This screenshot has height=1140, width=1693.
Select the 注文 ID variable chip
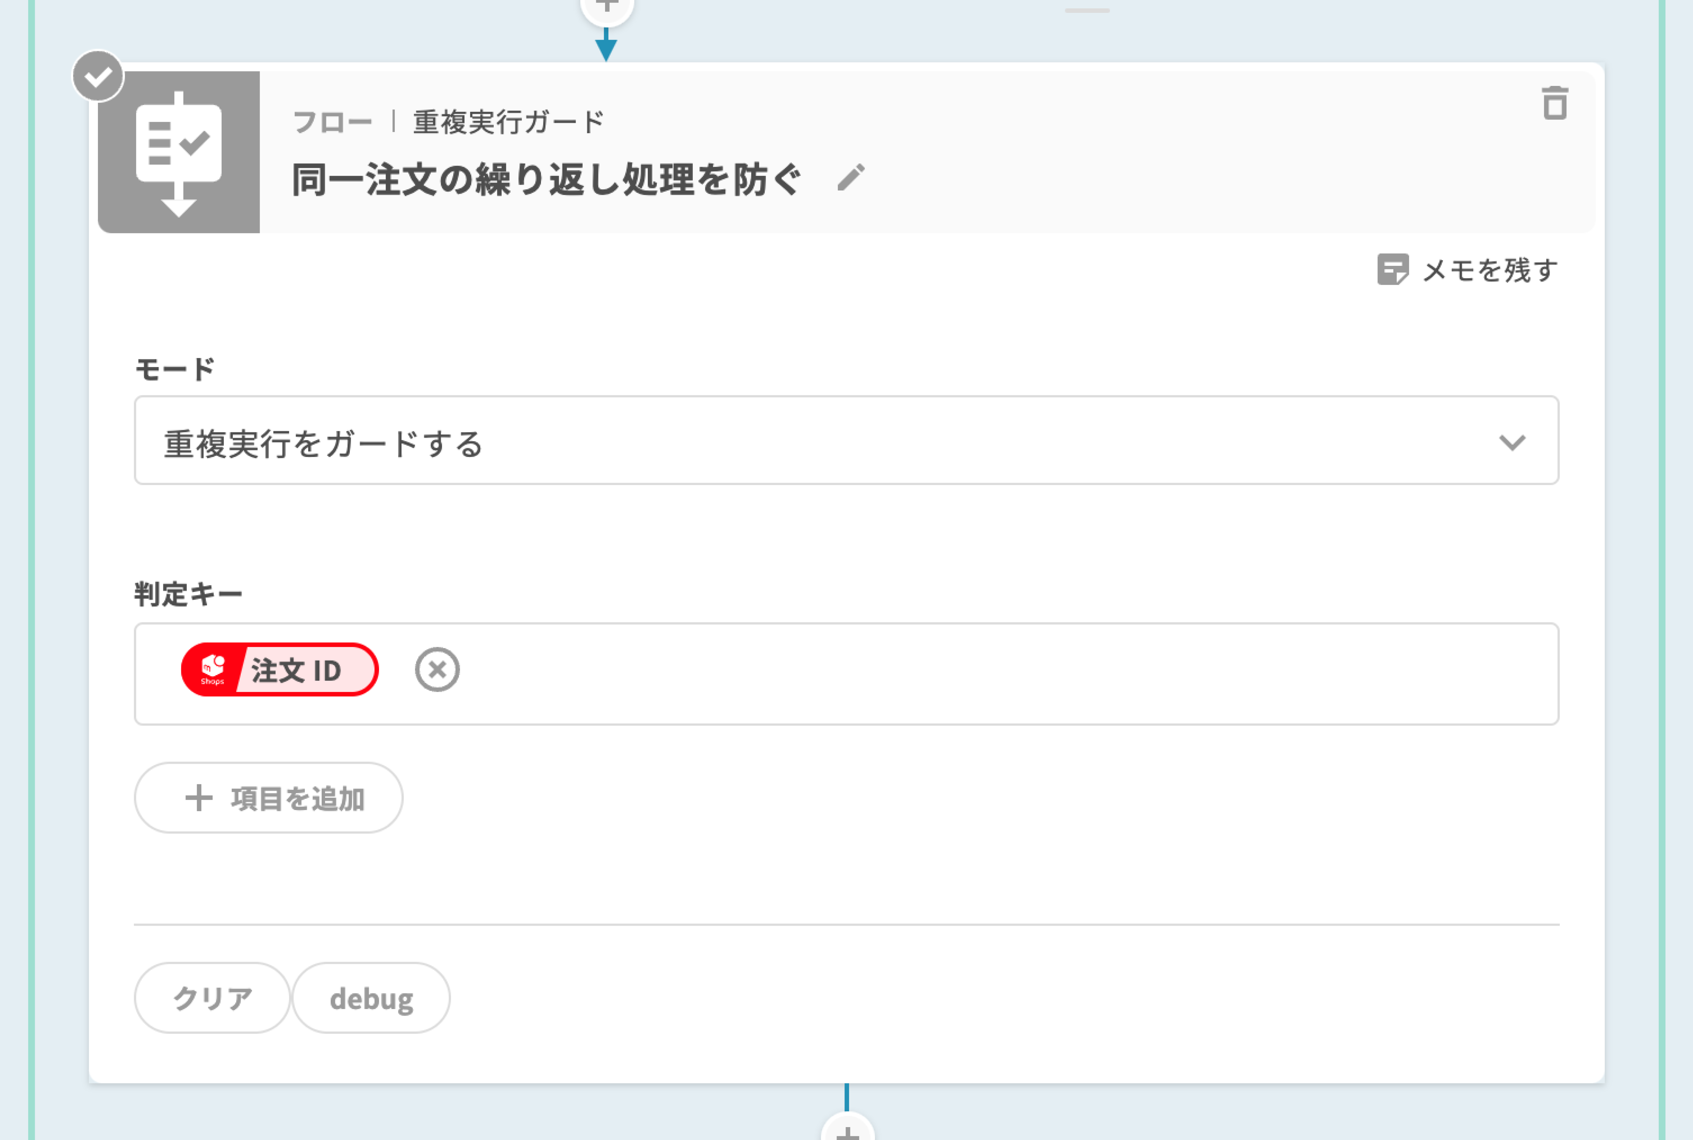[x=295, y=670]
